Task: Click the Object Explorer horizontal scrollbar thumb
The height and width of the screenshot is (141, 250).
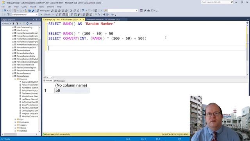Action: 10,134
